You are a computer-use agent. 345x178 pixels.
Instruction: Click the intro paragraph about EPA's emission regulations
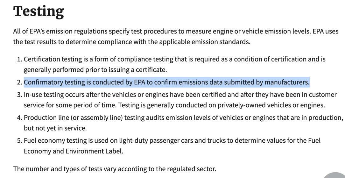pyautogui.click(x=176, y=37)
